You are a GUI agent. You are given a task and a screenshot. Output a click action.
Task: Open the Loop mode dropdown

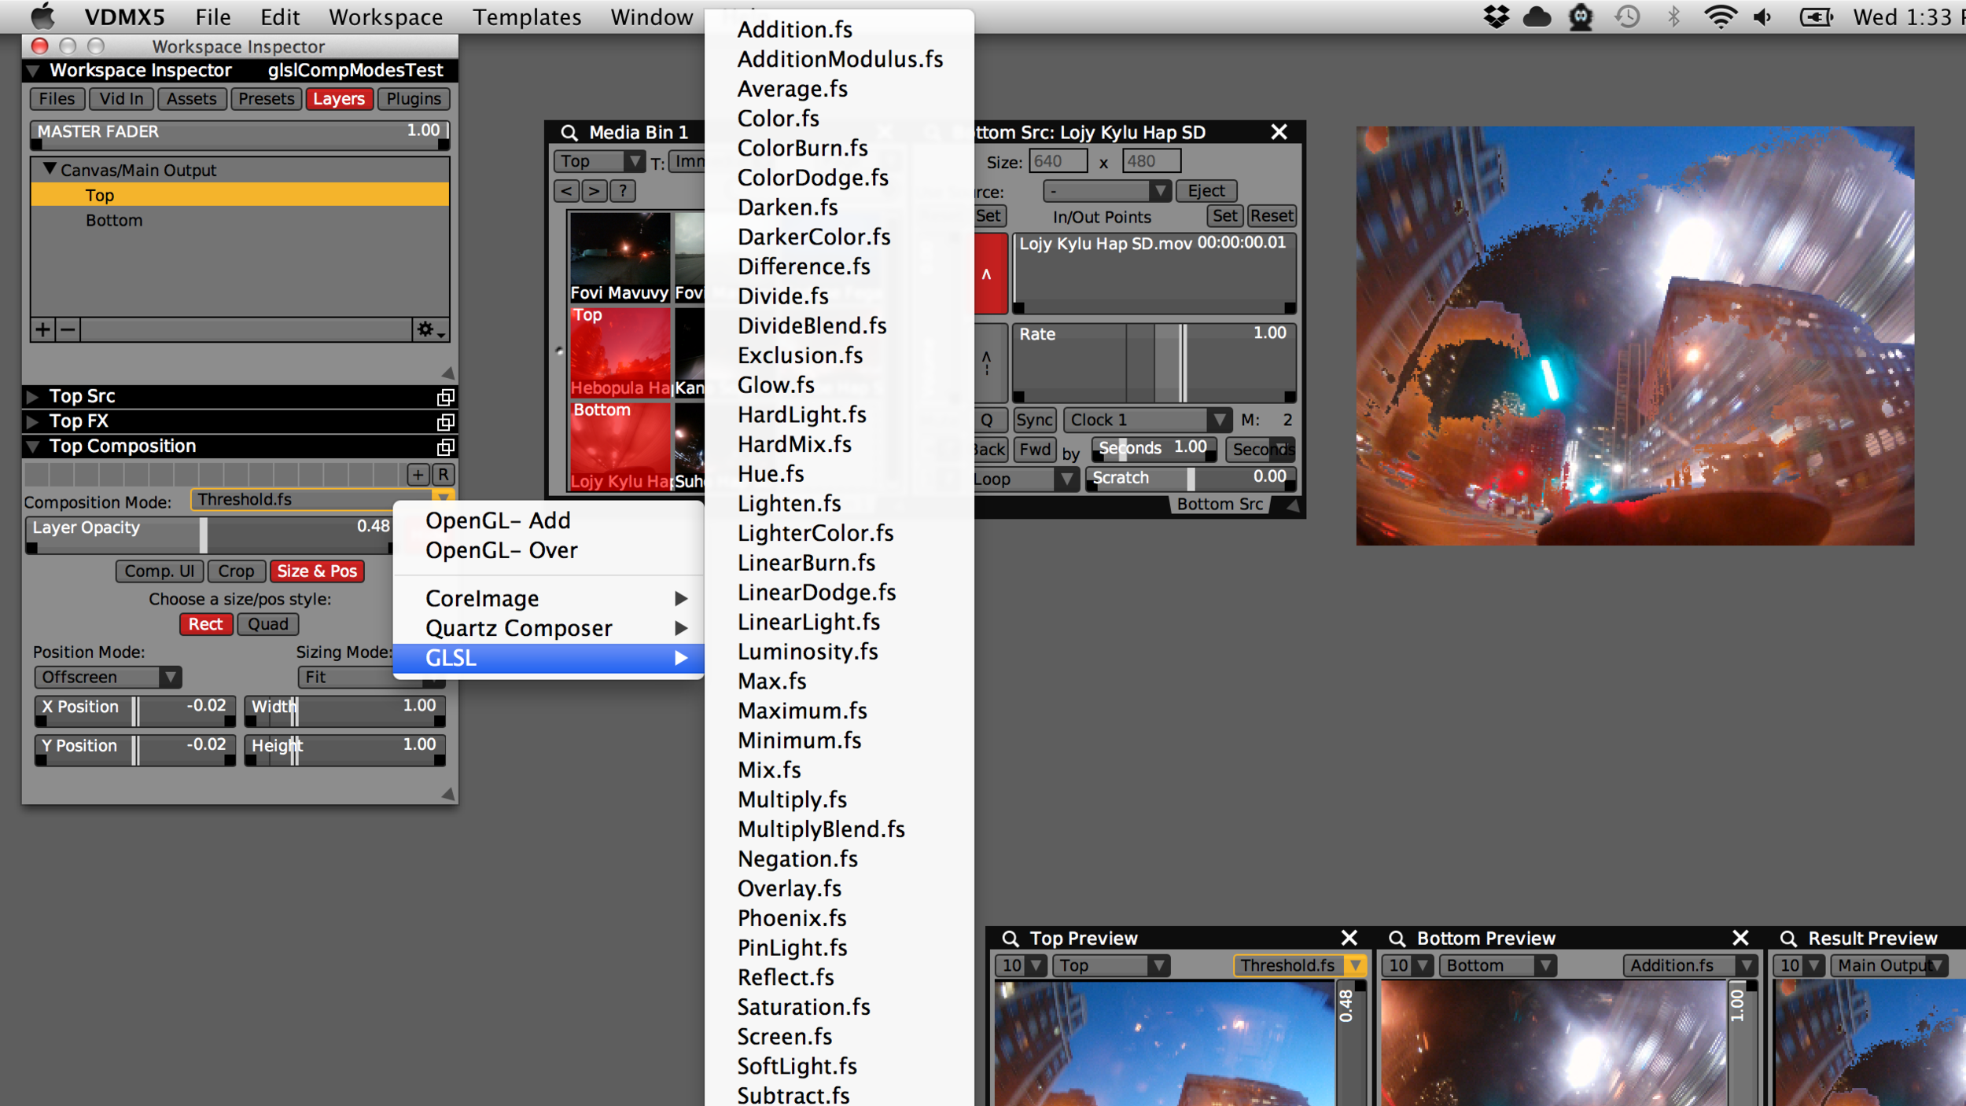tap(1025, 479)
